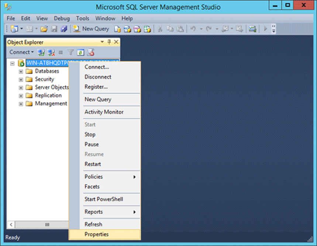Expand the Databases tree node

pyautogui.click(x=21, y=71)
